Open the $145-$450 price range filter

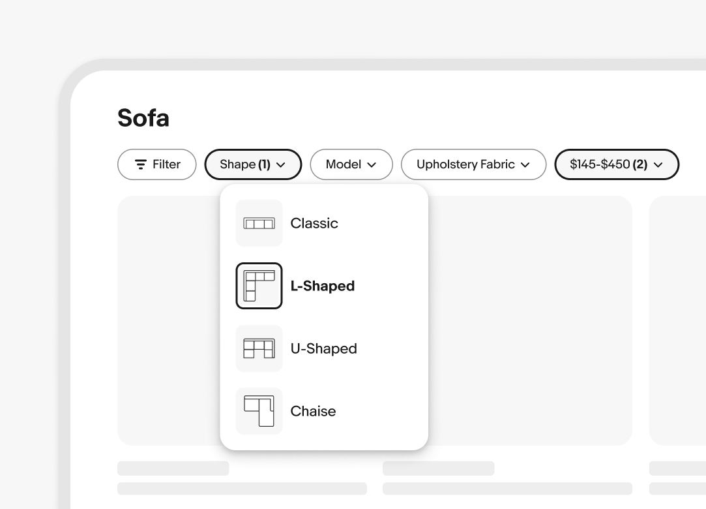616,164
